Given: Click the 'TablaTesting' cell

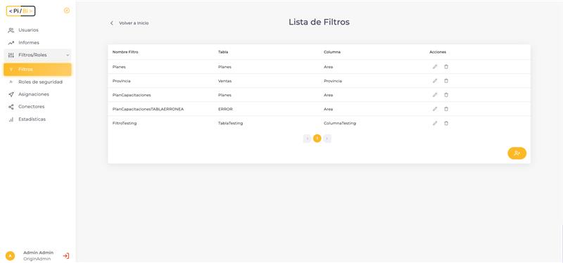Looking at the screenshot, I should pos(231,123).
